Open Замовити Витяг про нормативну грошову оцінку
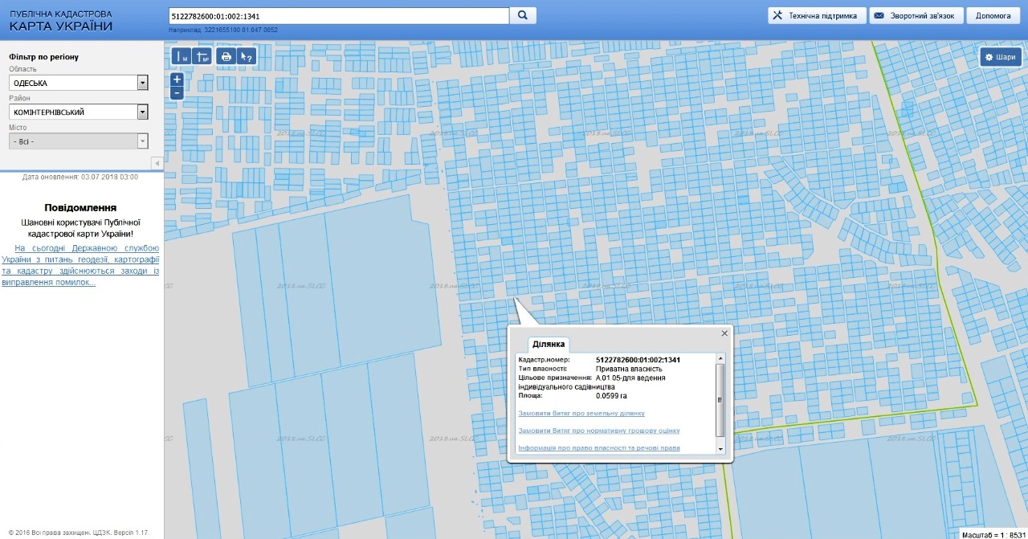This screenshot has height=539, width=1028. click(598, 431)
